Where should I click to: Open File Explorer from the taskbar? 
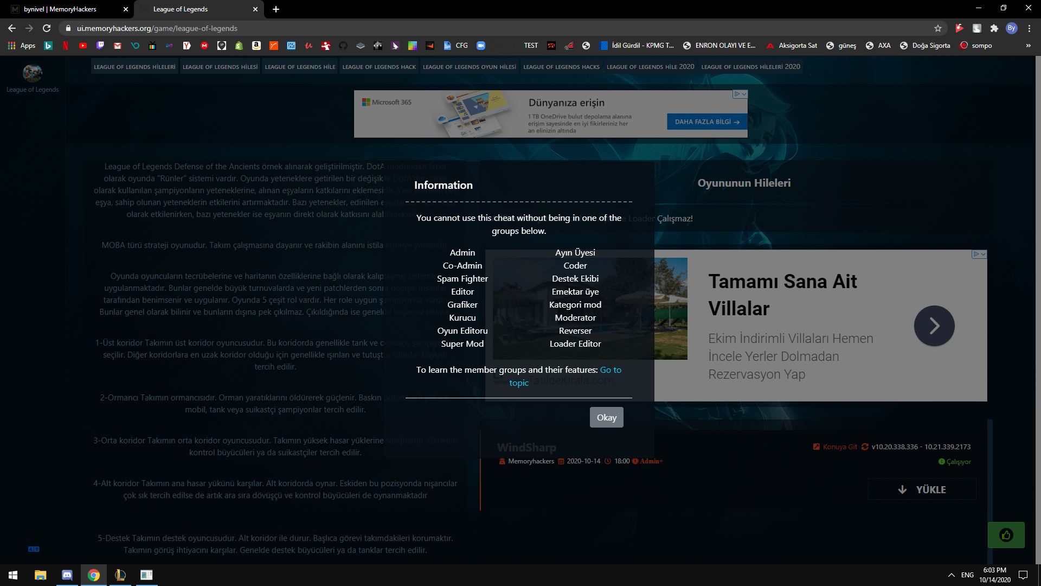click(x=40, y=575)
